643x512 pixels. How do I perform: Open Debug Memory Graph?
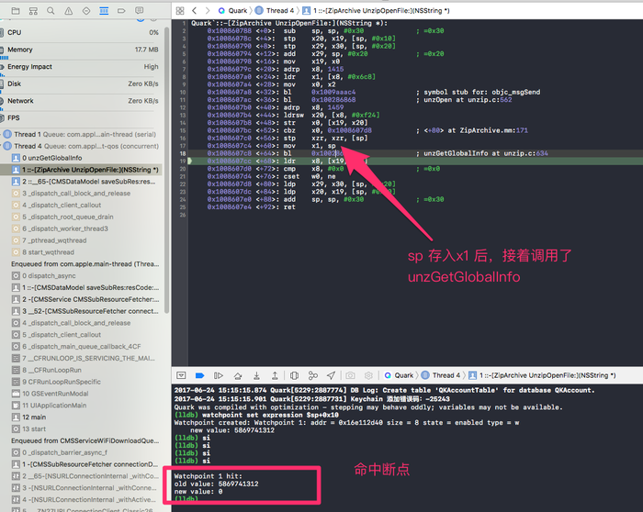[313, 375]
